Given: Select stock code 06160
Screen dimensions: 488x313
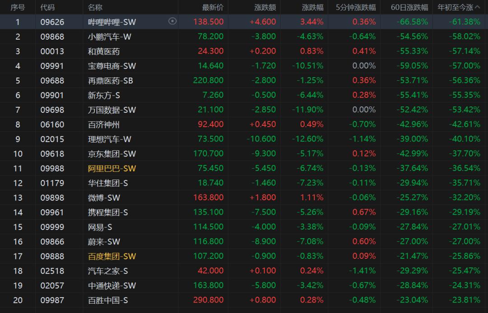Looking at the screenshot, I should (52, 124).
